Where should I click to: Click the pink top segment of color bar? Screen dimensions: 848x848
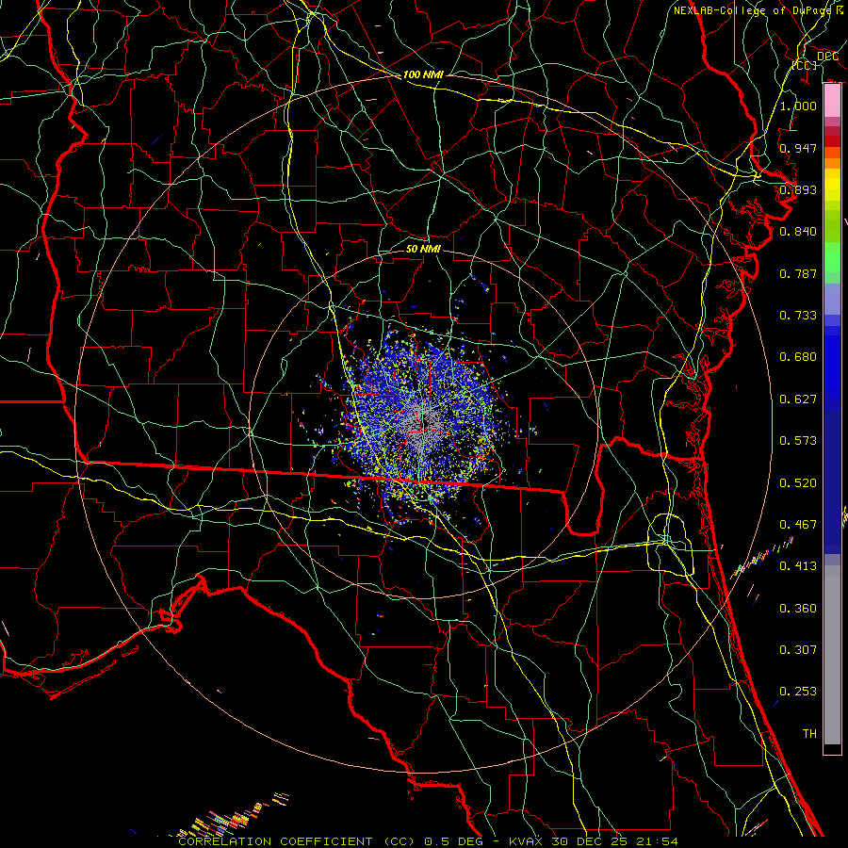tap(832, 101)
